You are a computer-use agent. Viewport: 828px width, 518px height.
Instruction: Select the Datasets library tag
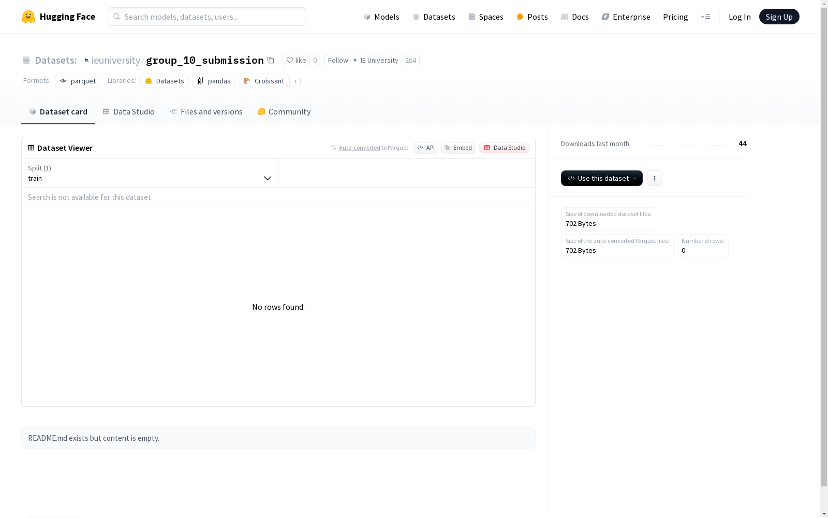(165, 81)
